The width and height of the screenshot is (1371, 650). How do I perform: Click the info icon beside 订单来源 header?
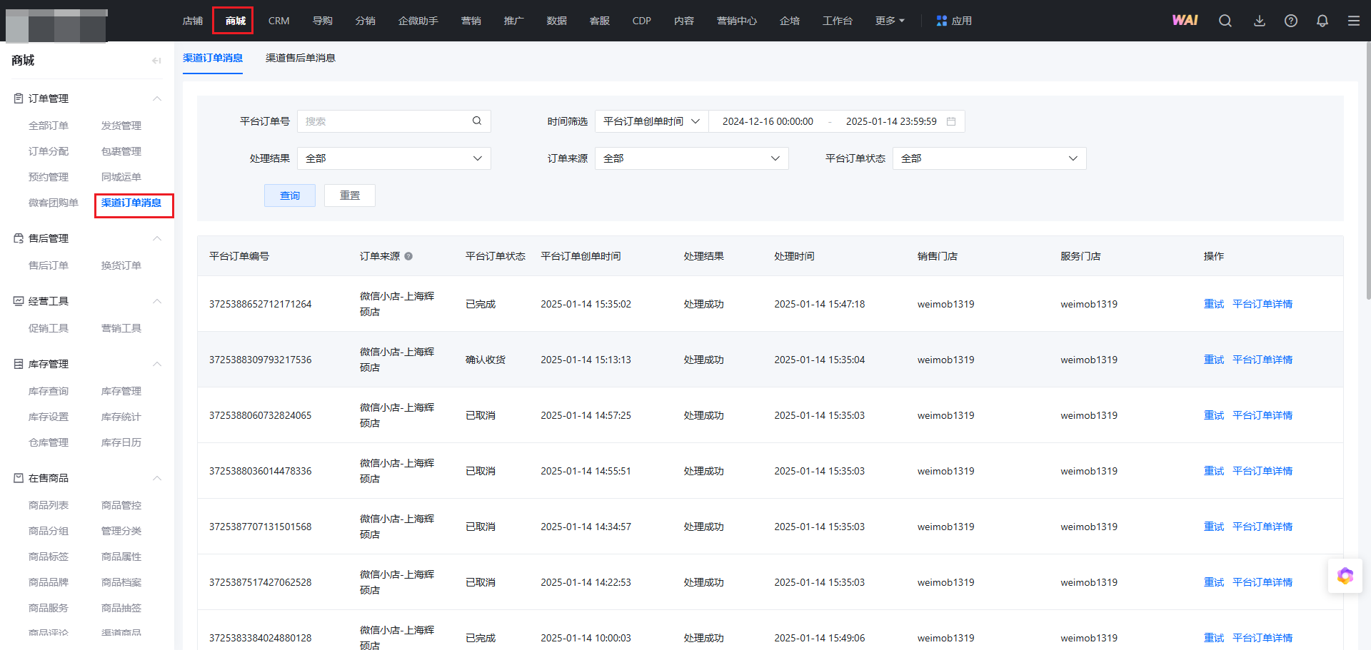click(x=408, y=256)
